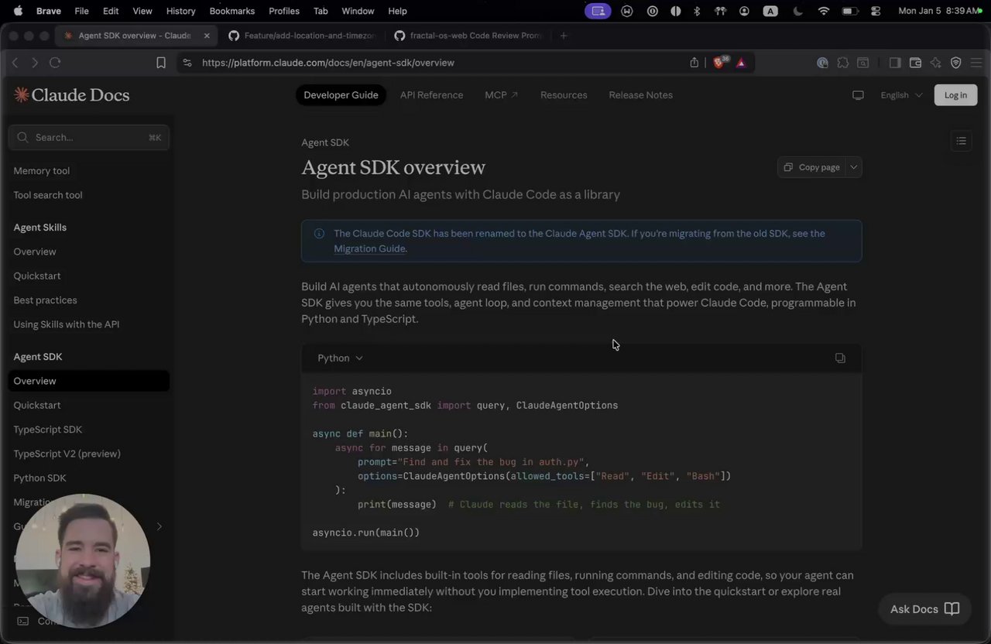The height and width of the screenshot is (644, 991).
Task: Open the Ask Docs assistant button
Action: 925,609
